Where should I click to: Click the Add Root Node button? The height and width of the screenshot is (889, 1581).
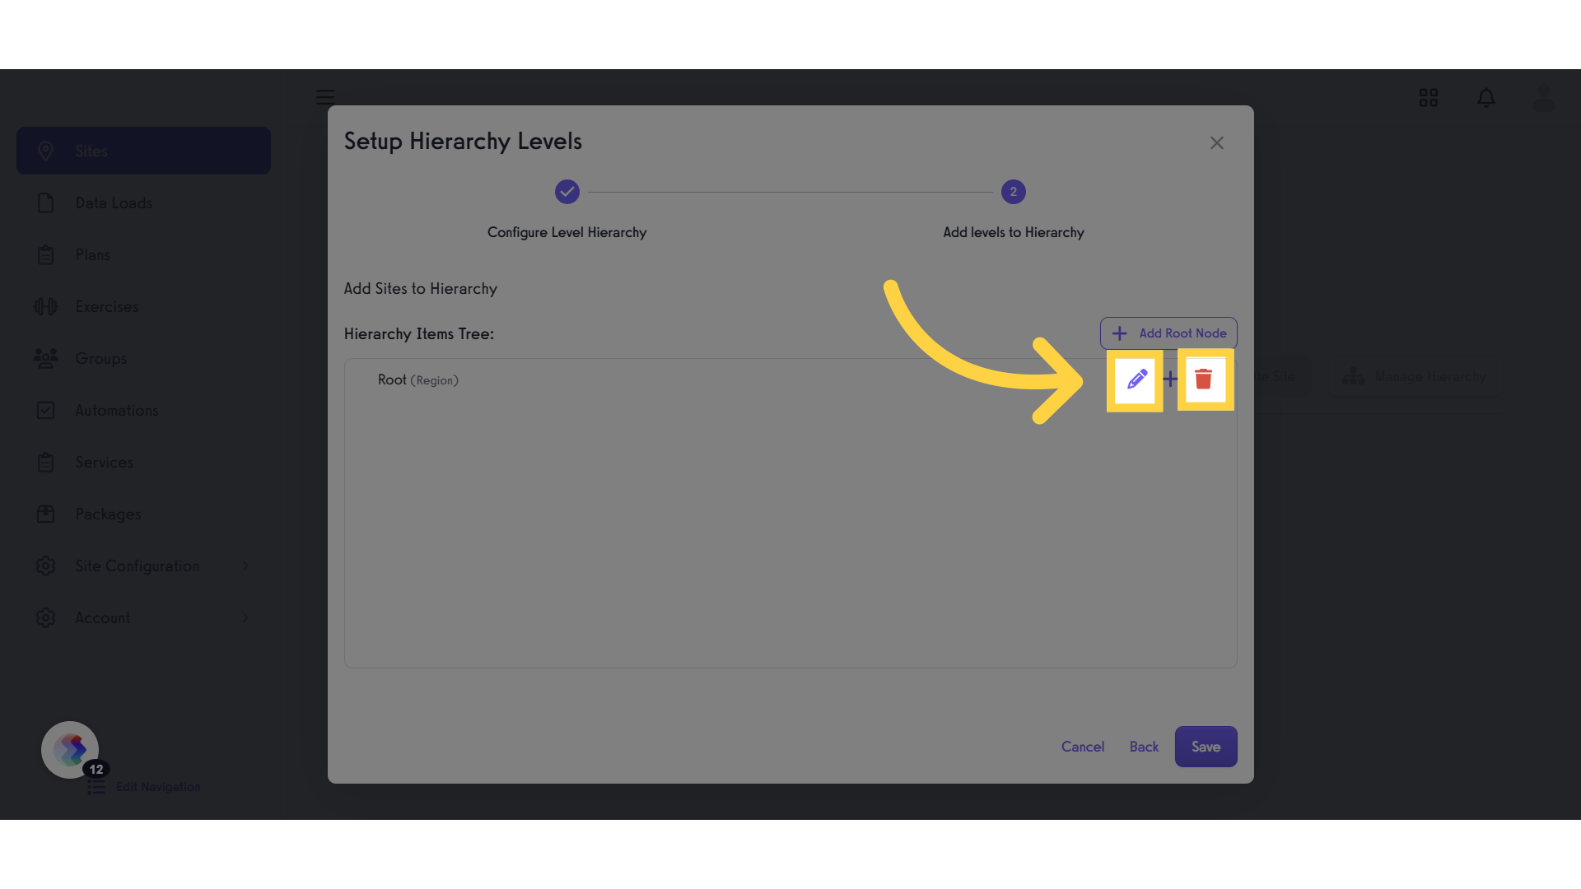1168,333
